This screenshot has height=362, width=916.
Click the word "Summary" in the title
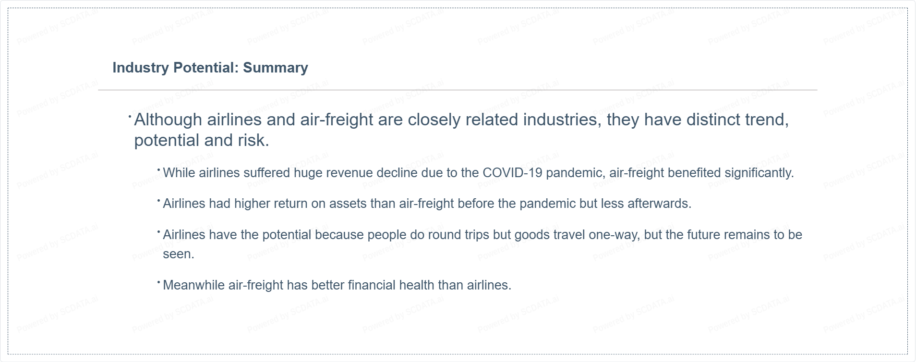276,68
